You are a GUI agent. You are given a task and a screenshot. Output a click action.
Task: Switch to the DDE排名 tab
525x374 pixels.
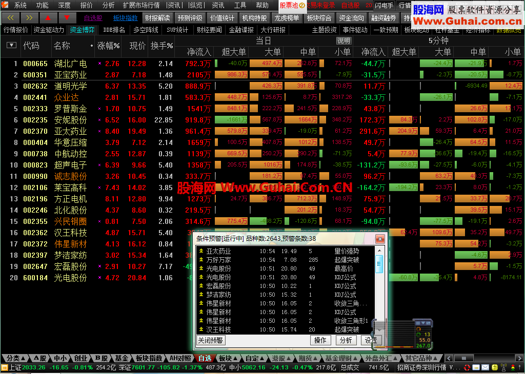click(114, 30)
